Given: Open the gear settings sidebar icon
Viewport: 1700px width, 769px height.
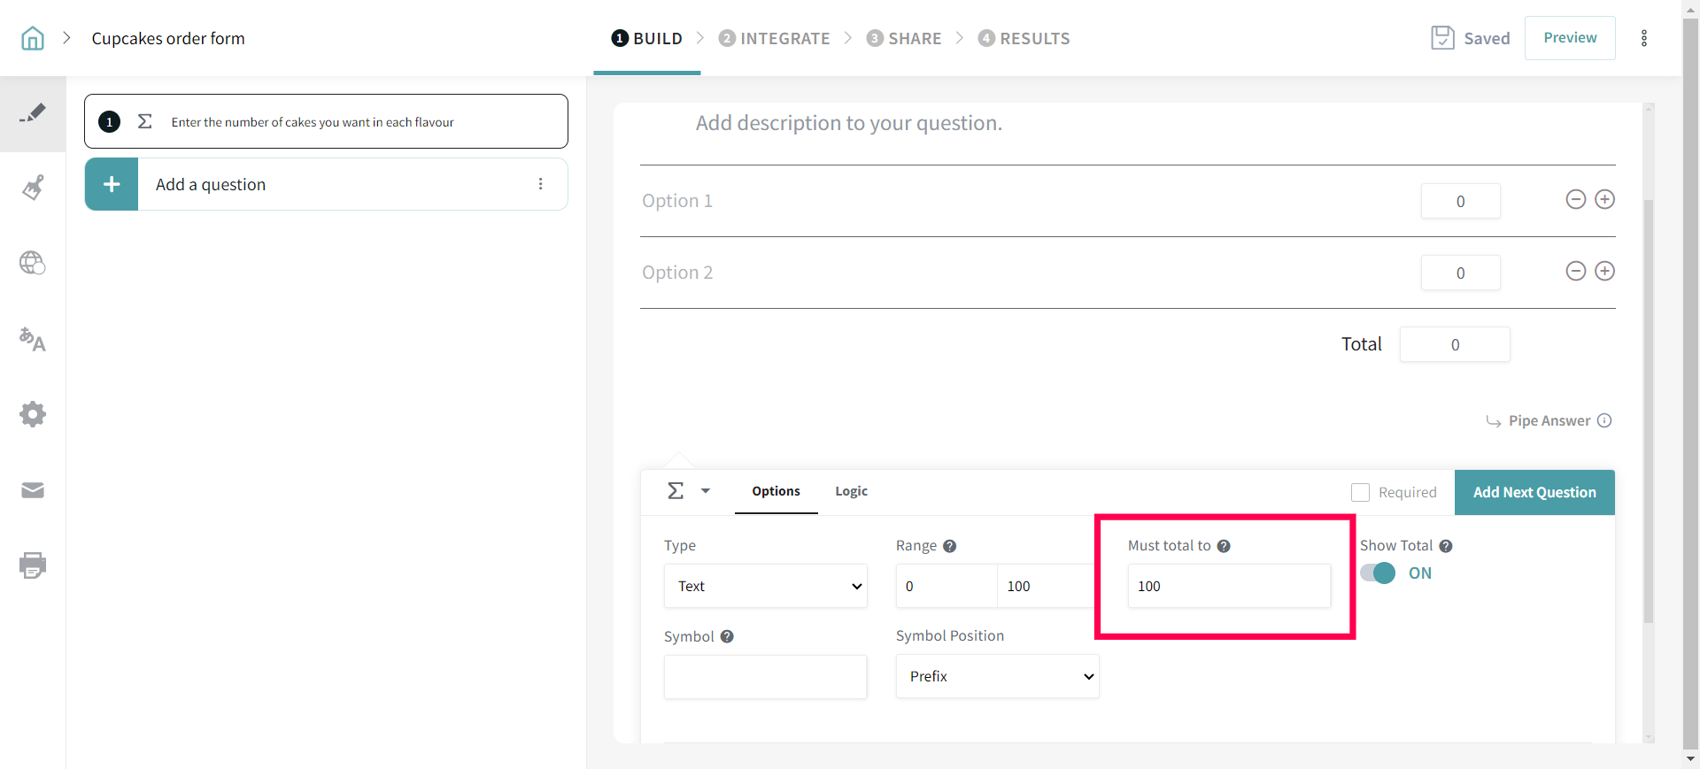Looking at the screenshot, I should tap(33, 414).
